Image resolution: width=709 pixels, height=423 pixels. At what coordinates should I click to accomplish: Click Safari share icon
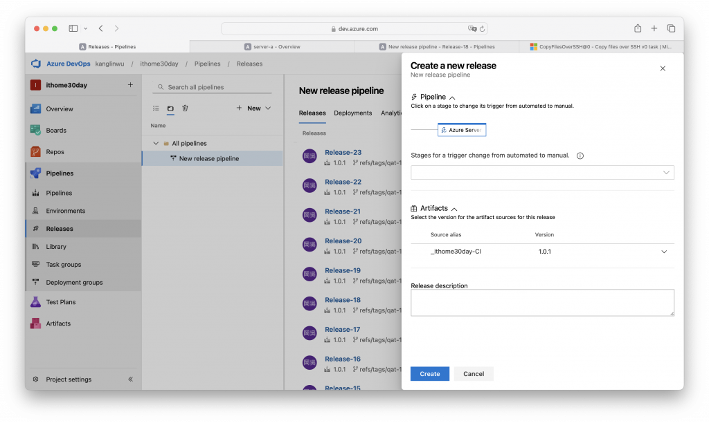click(x=638, y=28)
